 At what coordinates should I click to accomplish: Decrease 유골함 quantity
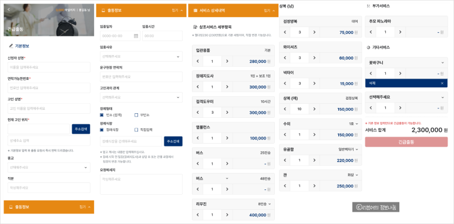285,160
